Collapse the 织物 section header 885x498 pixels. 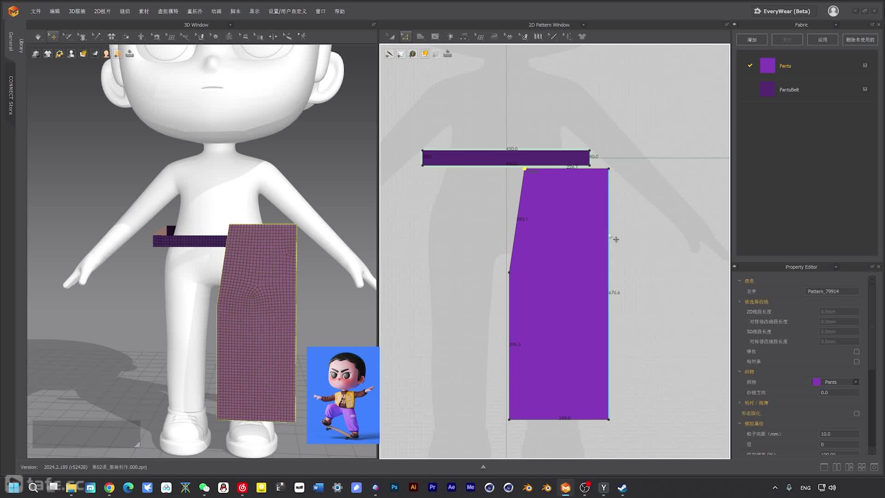[x=740, y=372]
